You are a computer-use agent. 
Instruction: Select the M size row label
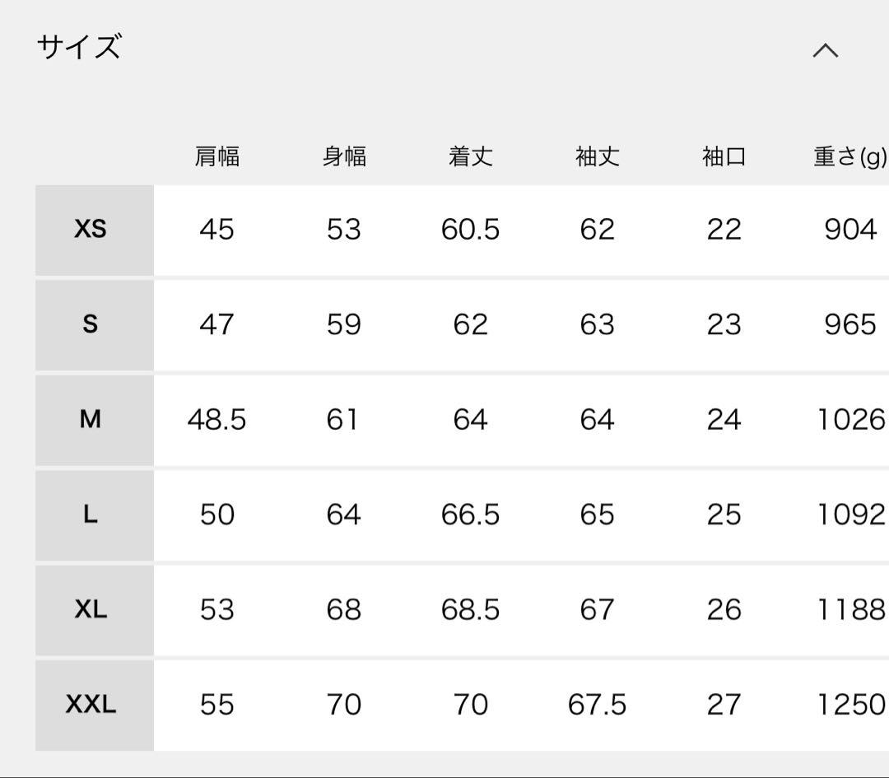click(x=93, y=420)
